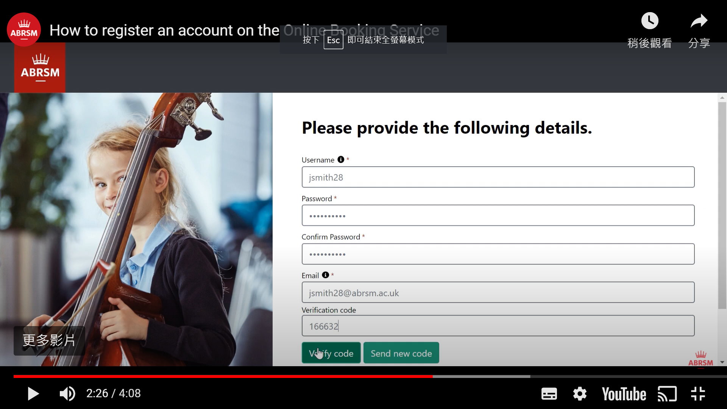Exit full screen mode

click(697, 394)
